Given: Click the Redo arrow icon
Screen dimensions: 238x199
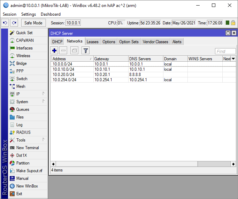Looking at the screenshot, I should 14,23.
